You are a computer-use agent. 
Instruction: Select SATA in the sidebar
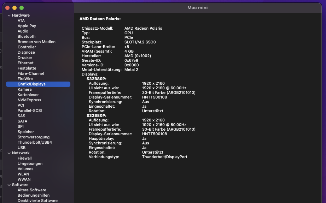coord(22,121)
